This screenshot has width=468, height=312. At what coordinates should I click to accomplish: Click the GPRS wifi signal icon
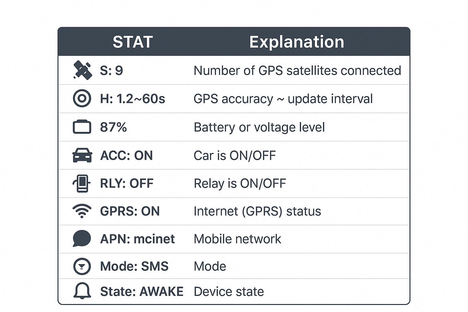tap(82, 211)
